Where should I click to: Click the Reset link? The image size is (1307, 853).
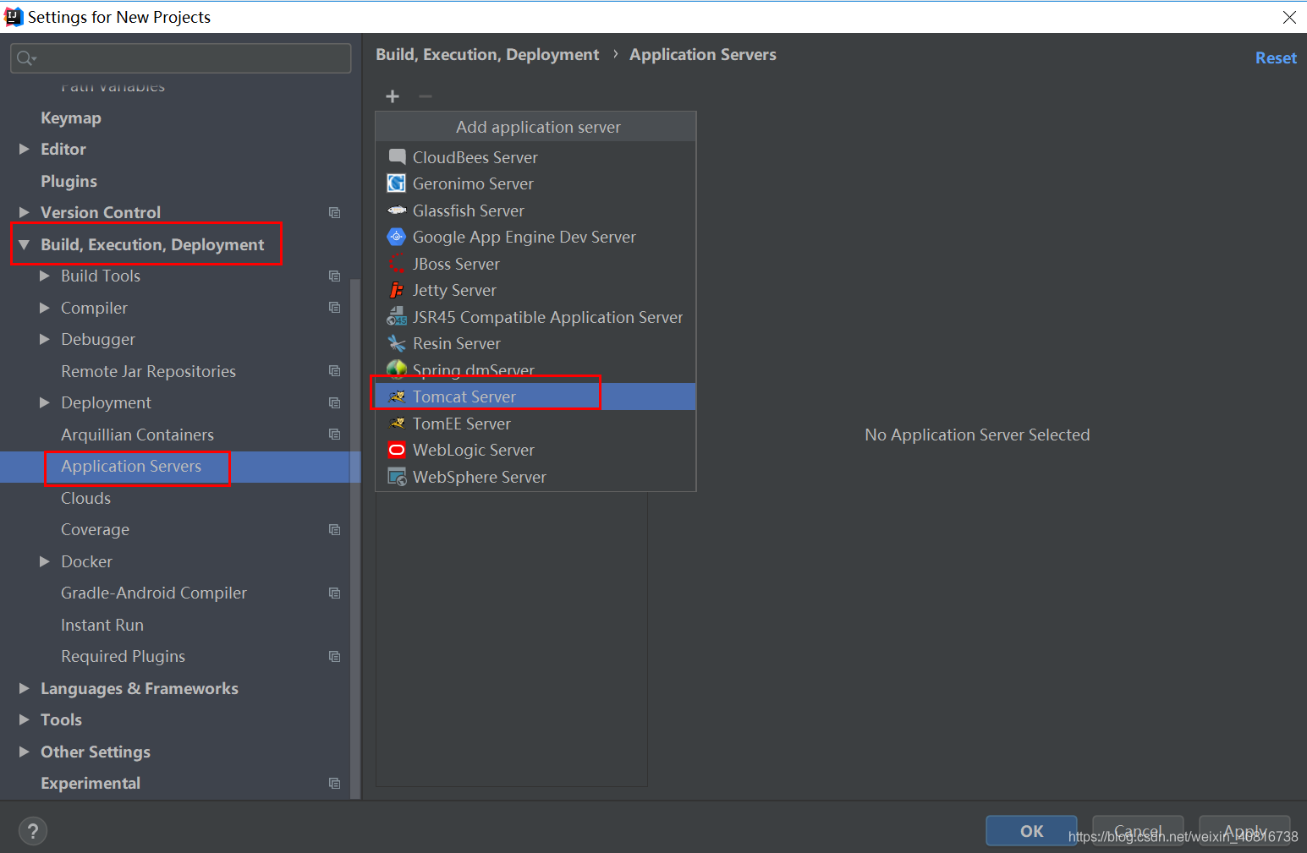click(x=1276, y=58)
